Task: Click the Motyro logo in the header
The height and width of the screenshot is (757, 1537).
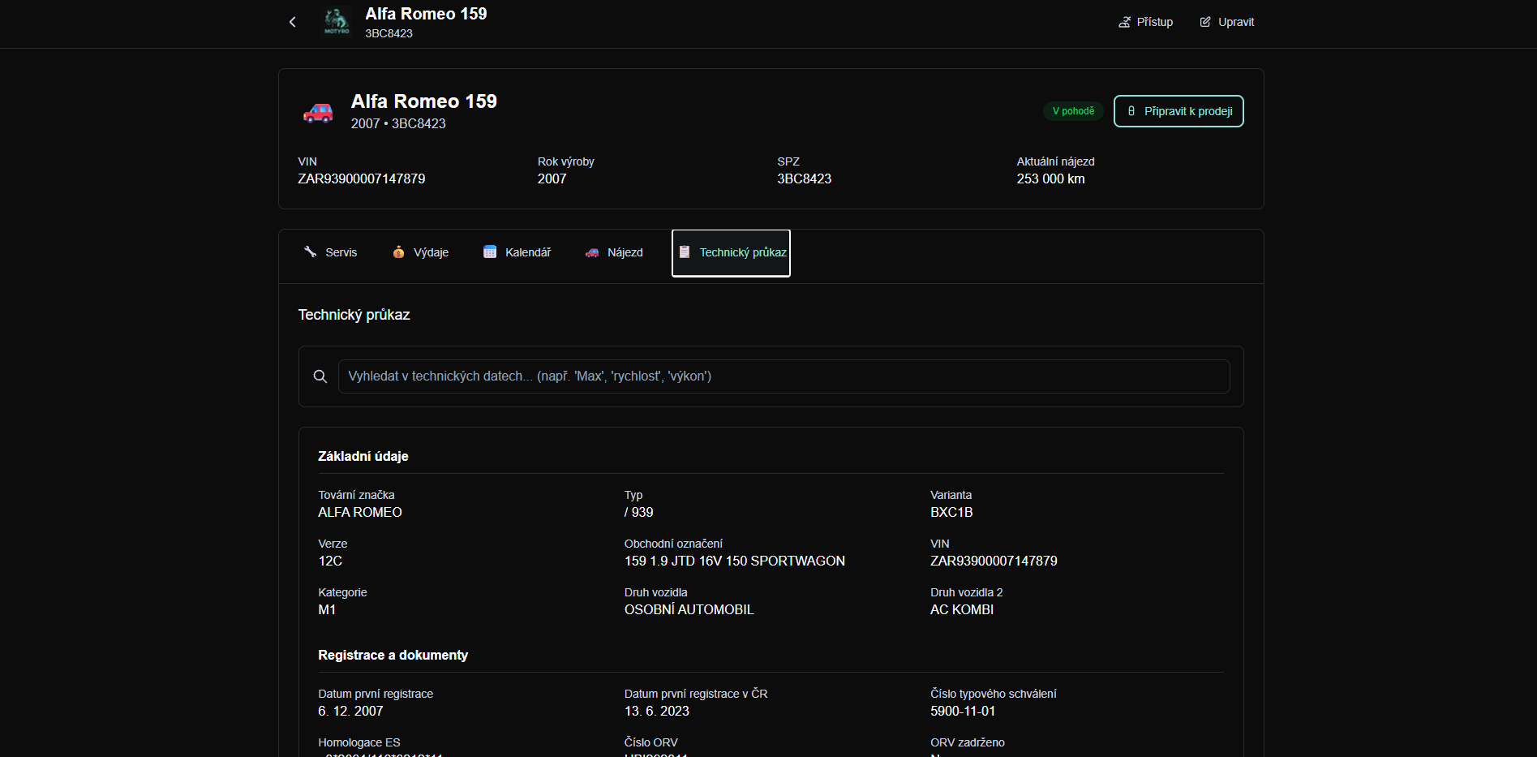Action: [x=337, y=22]
